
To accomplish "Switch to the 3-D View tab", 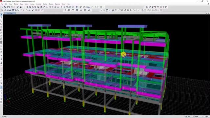I will click(10, 13).
